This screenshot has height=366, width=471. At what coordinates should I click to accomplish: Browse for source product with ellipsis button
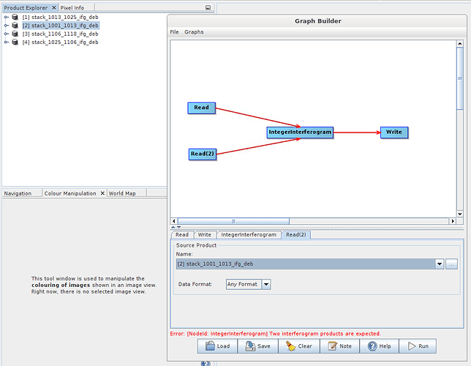451,264
